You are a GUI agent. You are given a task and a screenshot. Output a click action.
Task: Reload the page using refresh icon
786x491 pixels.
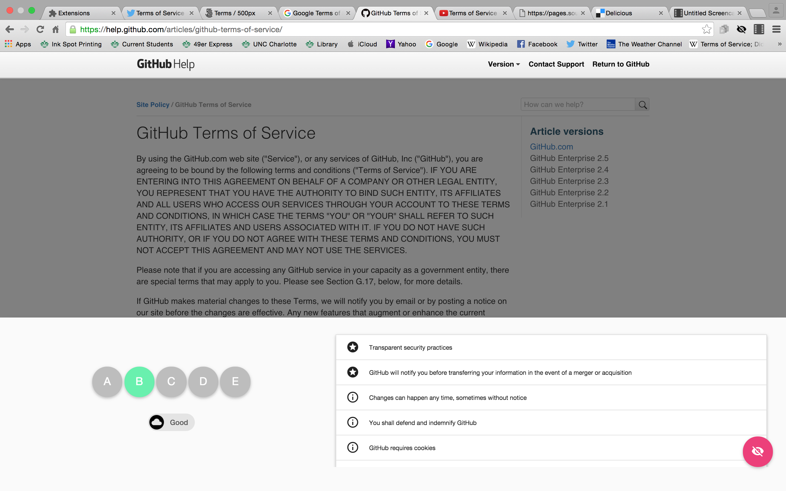(x=40, y=29)
